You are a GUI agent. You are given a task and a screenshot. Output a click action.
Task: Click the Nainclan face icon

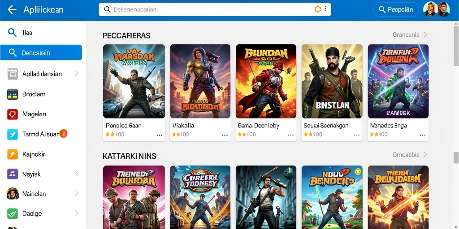[13, 193]
